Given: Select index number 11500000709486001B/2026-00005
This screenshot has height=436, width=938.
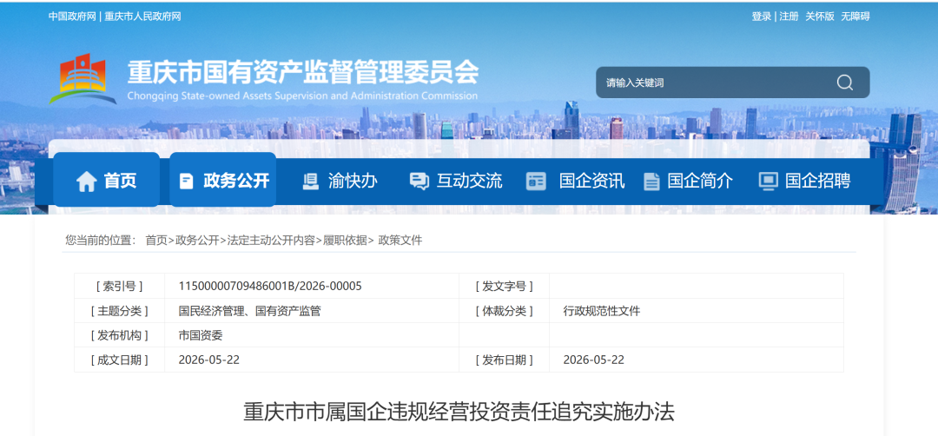Looking at the screenshot, I should click(x=270, y=286).
